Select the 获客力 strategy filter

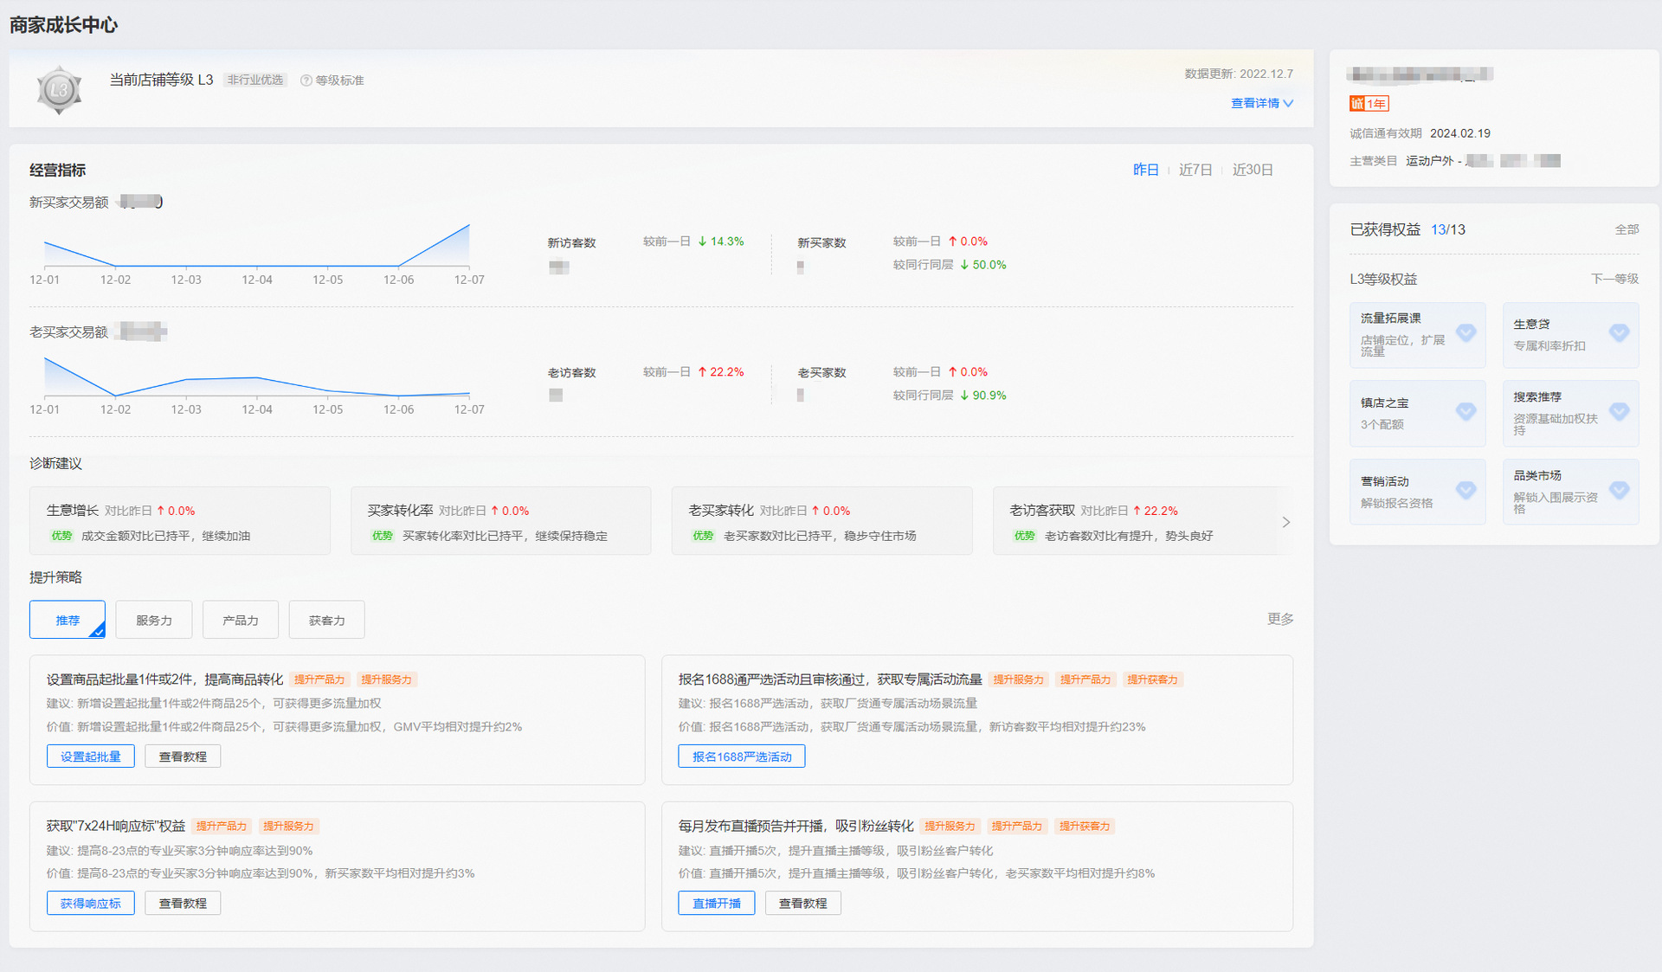(327, 620)
